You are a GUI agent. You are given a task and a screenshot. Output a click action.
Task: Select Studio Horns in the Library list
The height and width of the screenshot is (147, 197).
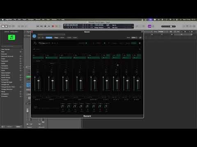pos(11,75)
